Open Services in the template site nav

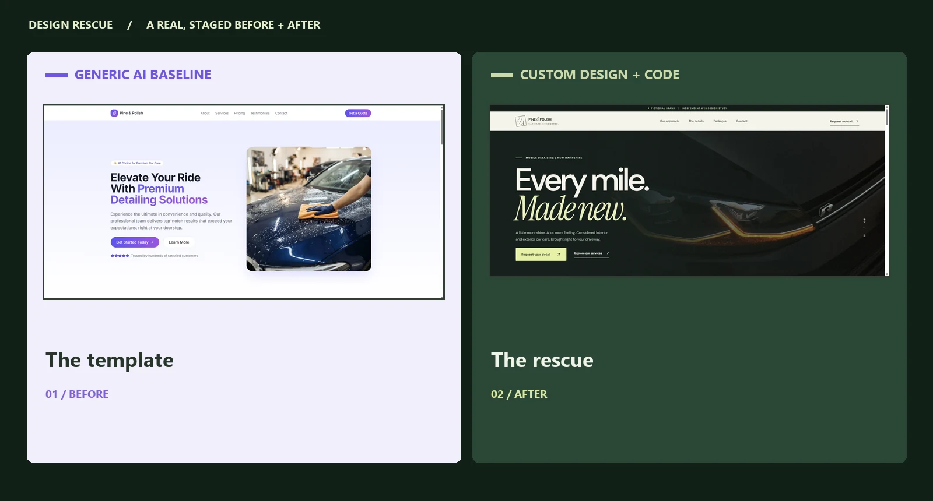[222, 113]
